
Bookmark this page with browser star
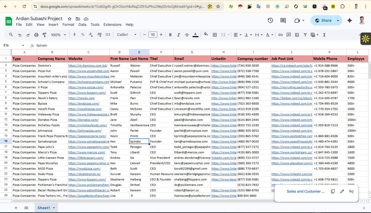click(x=218, y=6)
